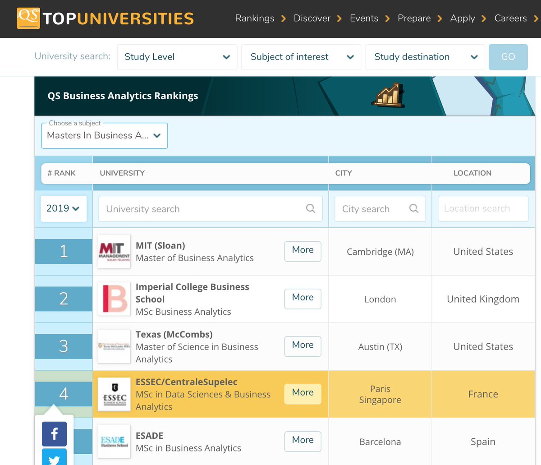Click the University search magnifier icon
541x465 pixels.
(311, 208)
